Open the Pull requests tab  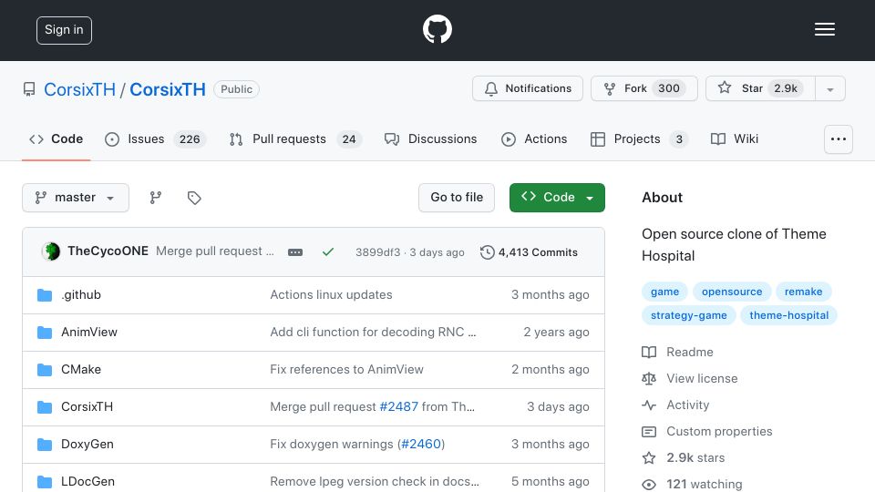tap(295, 138)
